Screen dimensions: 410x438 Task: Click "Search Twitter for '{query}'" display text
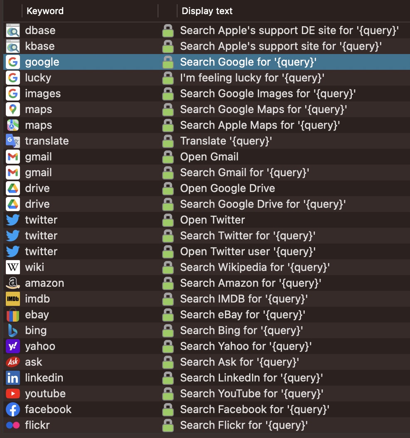248,236
